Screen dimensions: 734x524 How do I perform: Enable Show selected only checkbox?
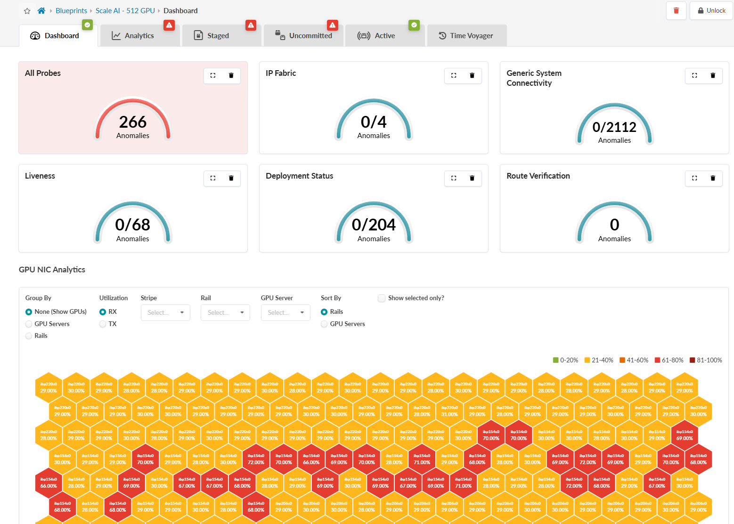(382, 298)
